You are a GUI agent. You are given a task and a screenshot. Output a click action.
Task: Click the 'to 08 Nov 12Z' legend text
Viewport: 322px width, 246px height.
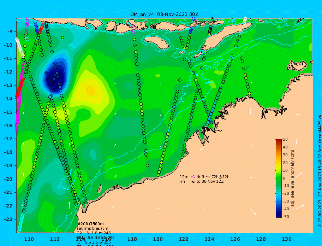point(210,182)
